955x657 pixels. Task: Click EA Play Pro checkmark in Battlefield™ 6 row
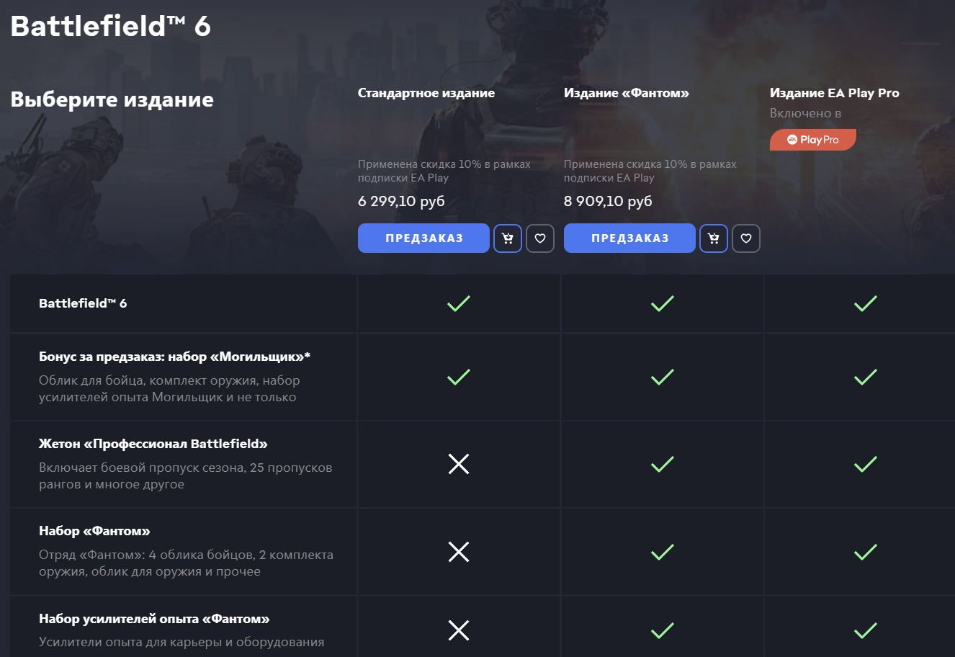tap(866, 303)
